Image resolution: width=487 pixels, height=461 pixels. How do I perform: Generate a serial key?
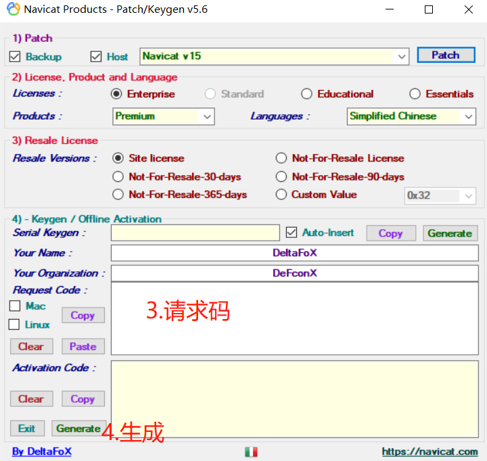450,233
